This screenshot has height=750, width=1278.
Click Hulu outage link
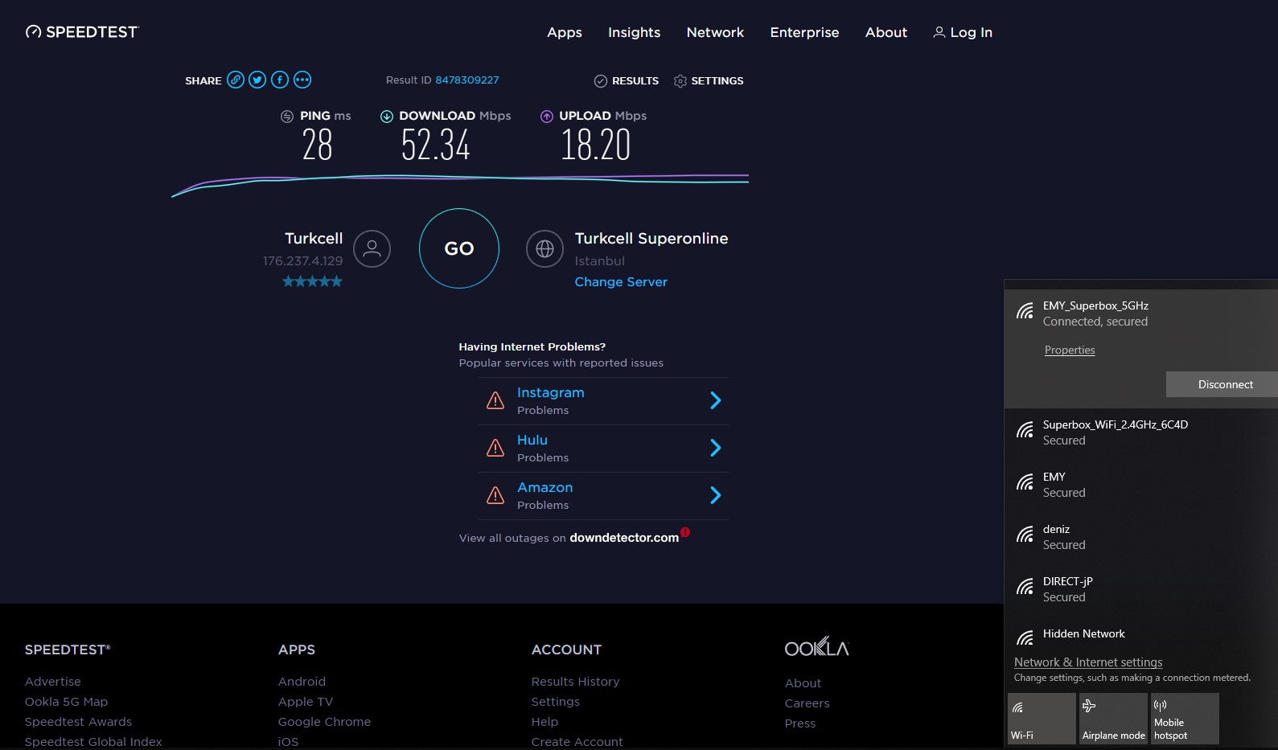(x=532, y=440)
